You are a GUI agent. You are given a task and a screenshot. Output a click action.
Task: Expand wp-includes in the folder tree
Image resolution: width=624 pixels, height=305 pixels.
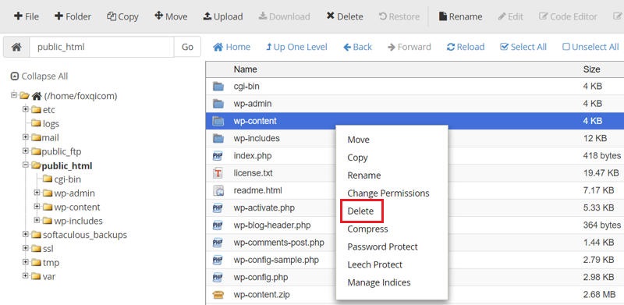(x=37, y=220)
